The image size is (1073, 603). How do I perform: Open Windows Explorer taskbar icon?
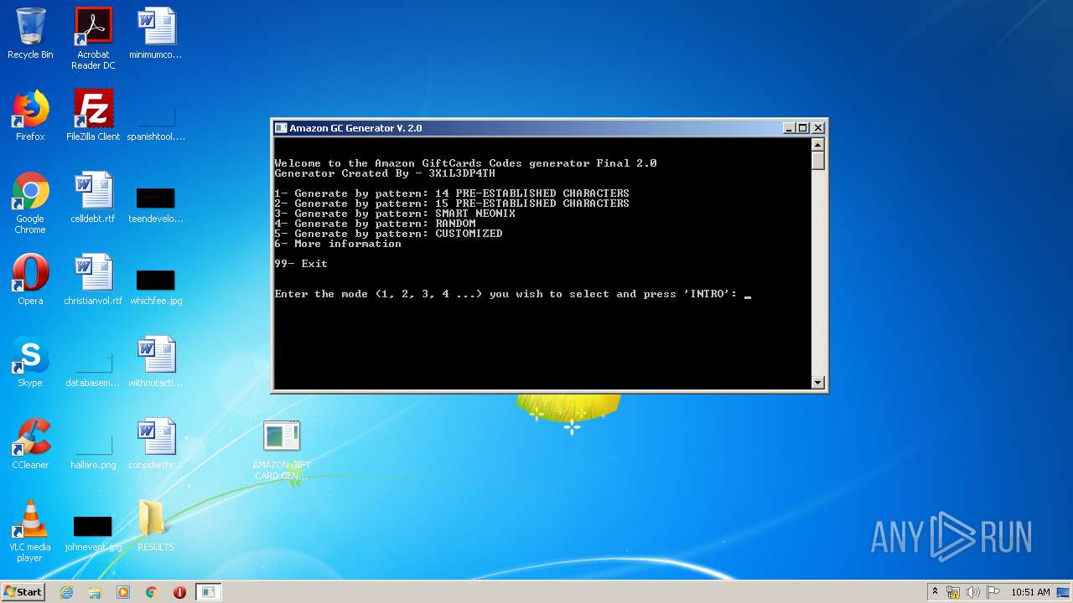pyautogui.click(x=95, y=592)
